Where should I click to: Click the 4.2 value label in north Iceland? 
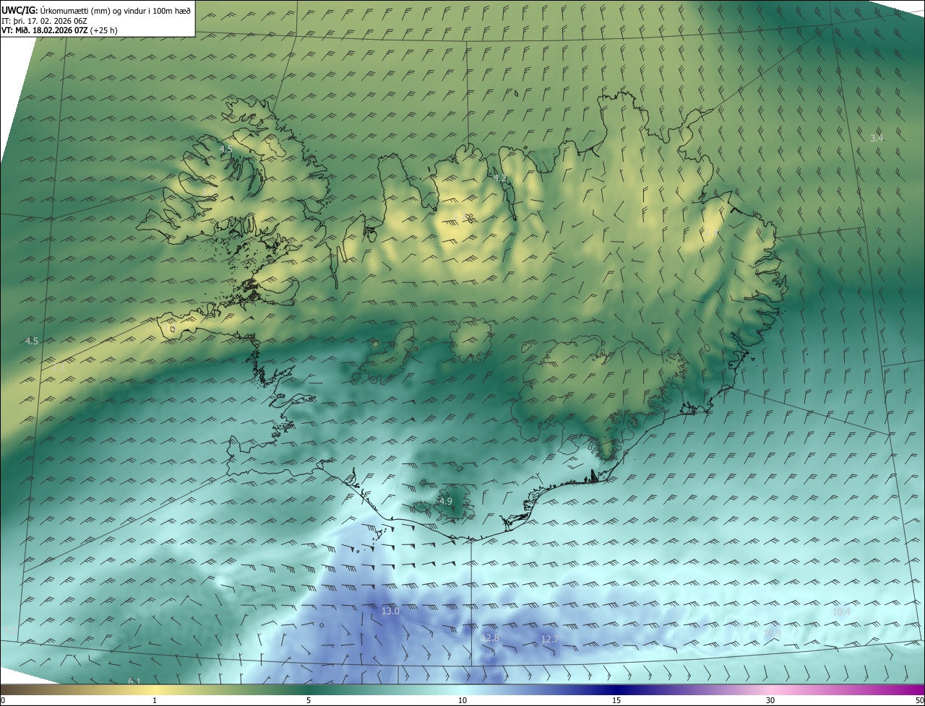(500, 178)
